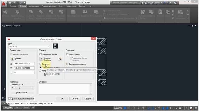Image resolution: width=199 pixels, height=111 pixels.
Task: Open status bar customization menu icon
Action: [196, 108]
